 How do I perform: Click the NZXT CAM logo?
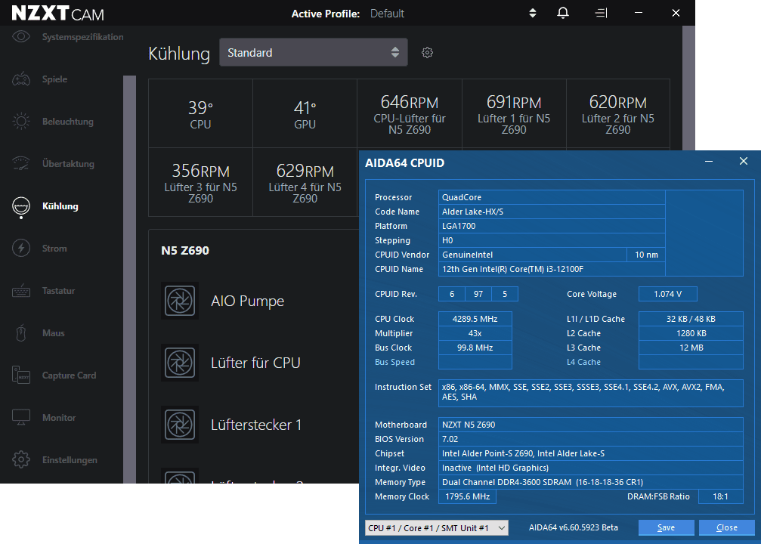click(57, 13)
